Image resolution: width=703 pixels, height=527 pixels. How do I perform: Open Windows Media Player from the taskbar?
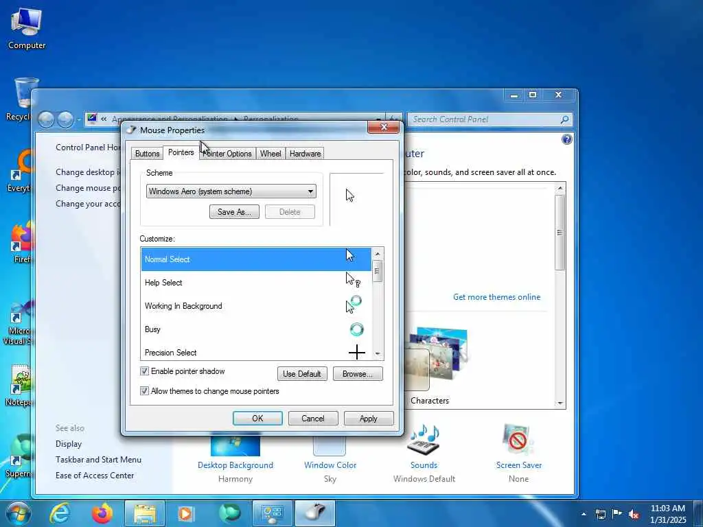pos(185,513)
